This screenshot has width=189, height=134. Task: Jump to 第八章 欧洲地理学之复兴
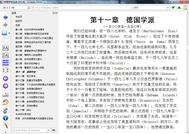pyautogui.click(x=29, y=59)
